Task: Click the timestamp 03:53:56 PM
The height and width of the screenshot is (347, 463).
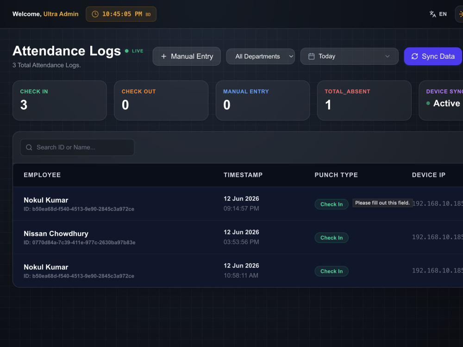Action: click(x=241, y=242)
